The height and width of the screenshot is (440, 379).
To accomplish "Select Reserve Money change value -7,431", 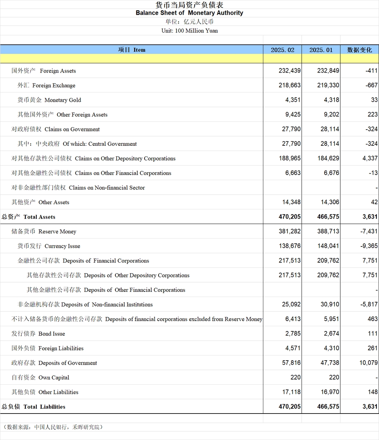I will point(369,232).
